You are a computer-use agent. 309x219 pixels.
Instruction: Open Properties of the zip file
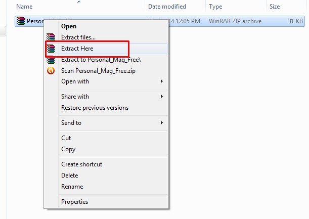pos(74,202)
